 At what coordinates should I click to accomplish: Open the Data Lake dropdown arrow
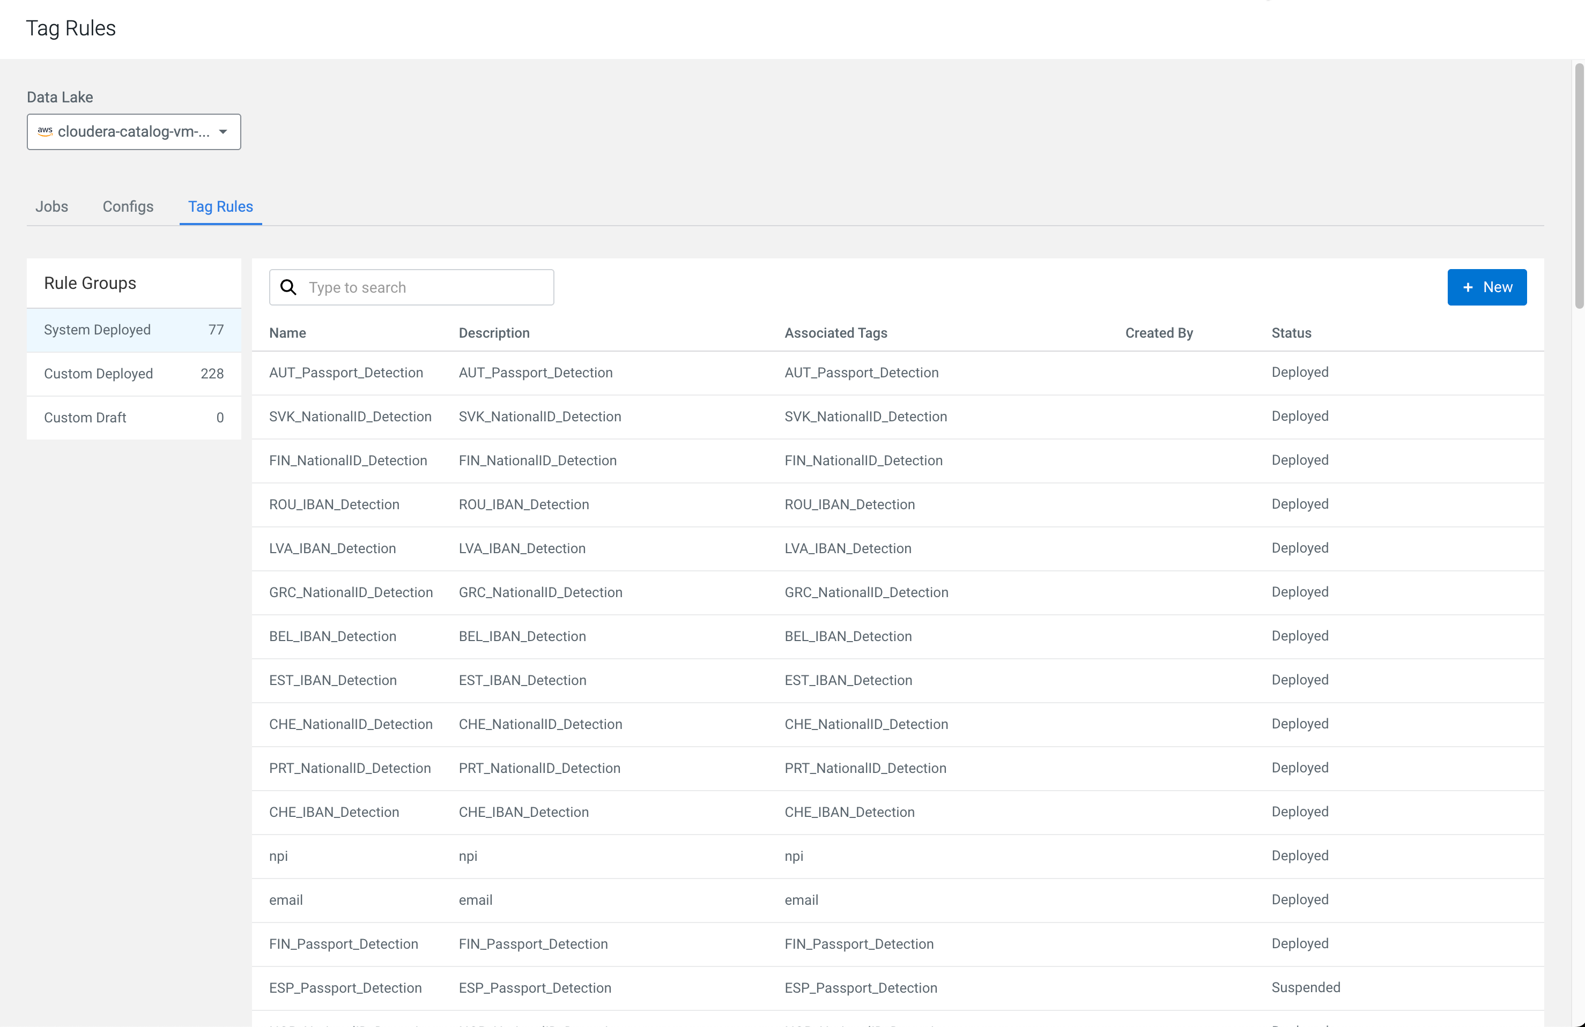click(x=223, y=131)
